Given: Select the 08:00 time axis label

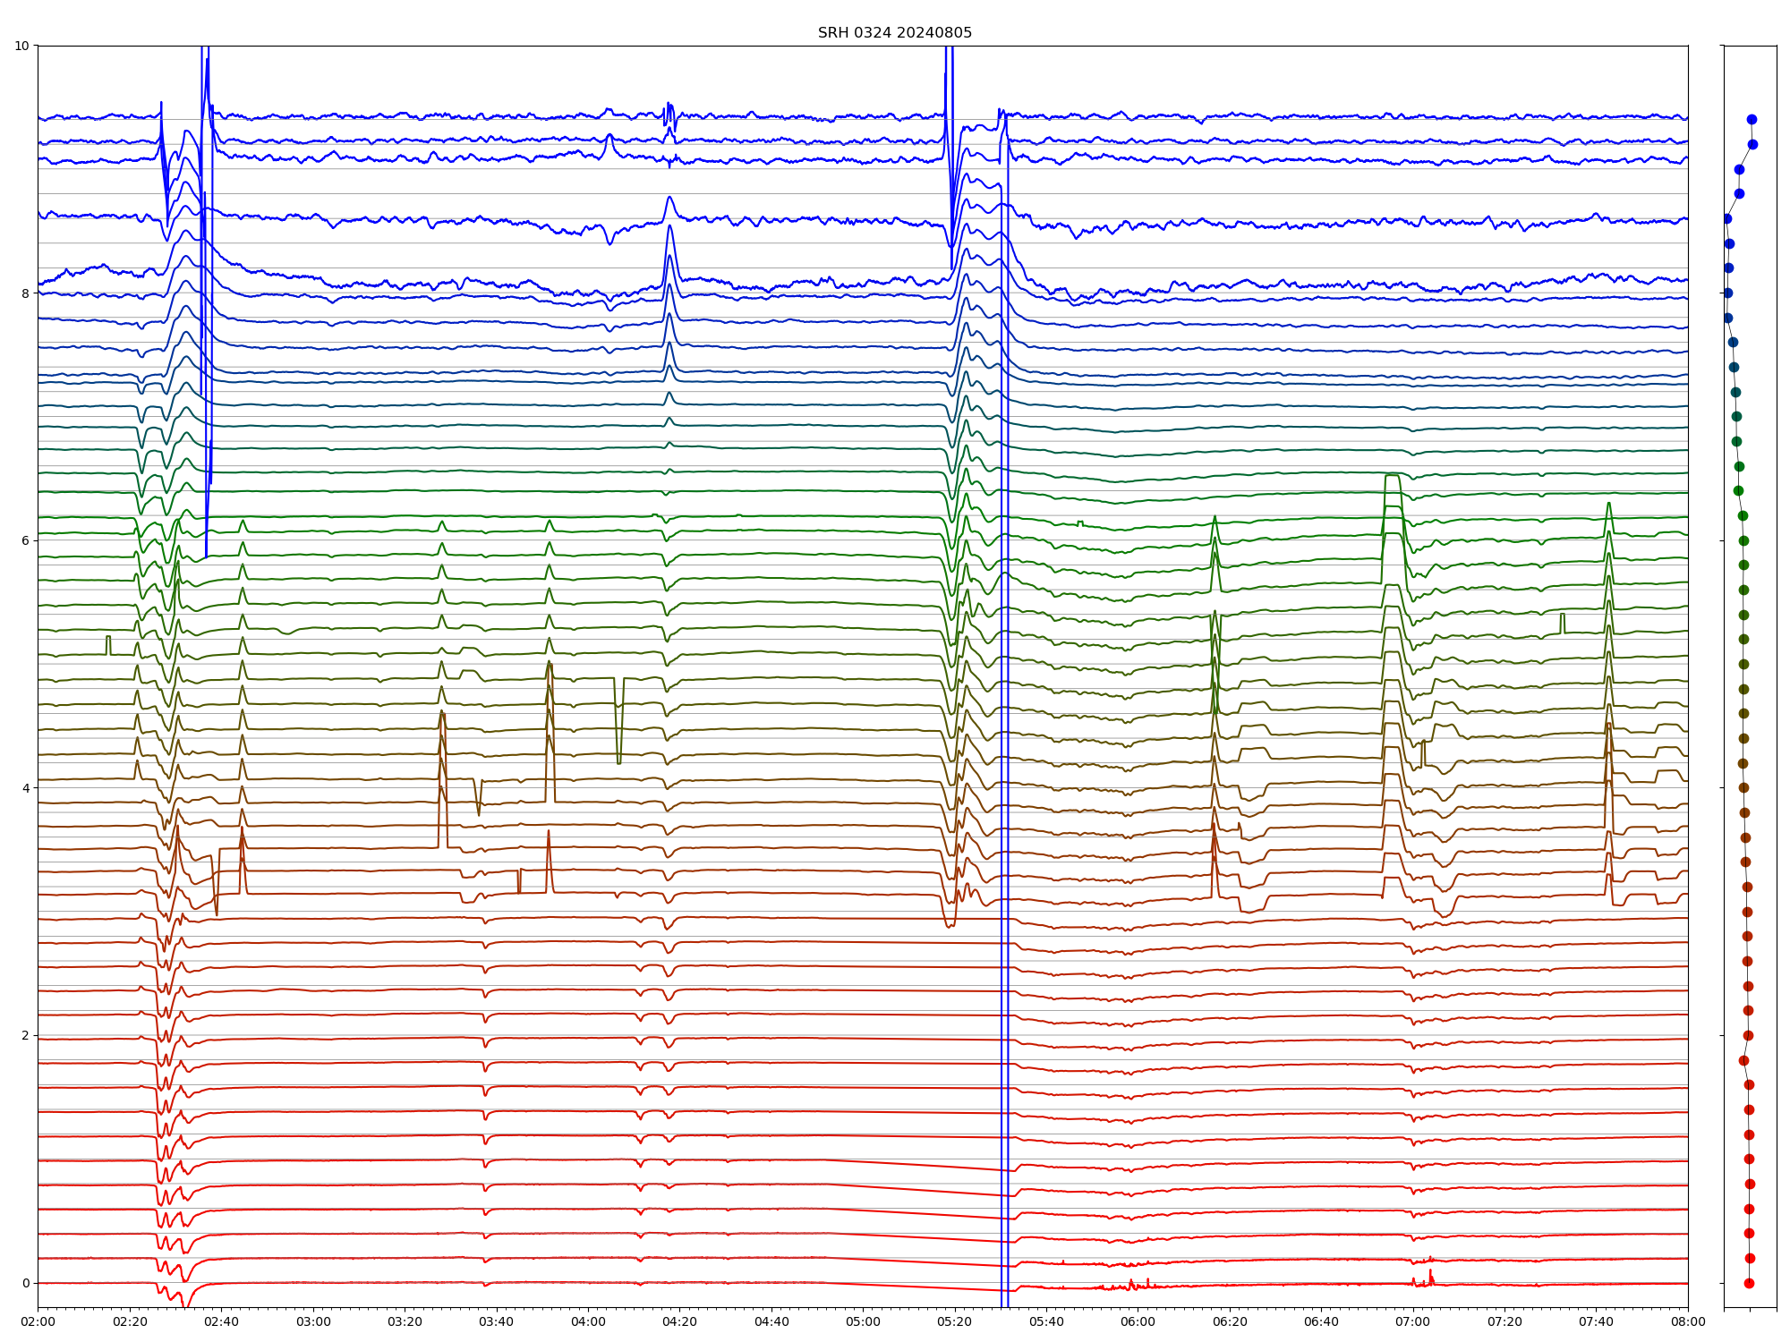Looking at the screenshot, I should tap(1688, 1321).
